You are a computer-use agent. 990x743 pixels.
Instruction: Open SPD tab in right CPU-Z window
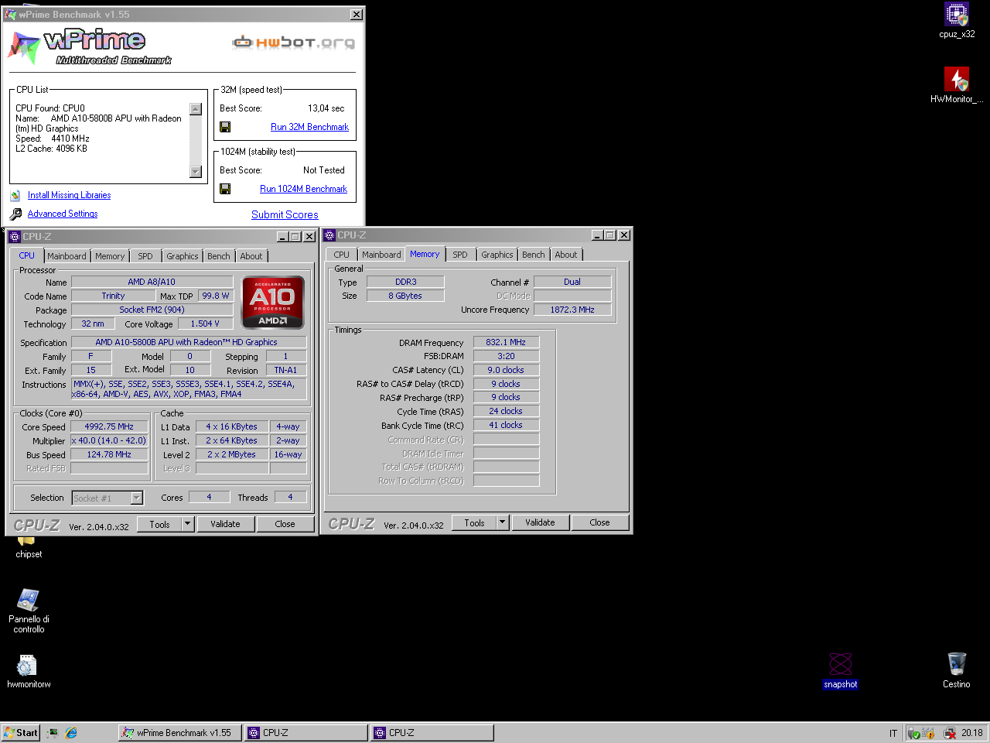point(460,255)
